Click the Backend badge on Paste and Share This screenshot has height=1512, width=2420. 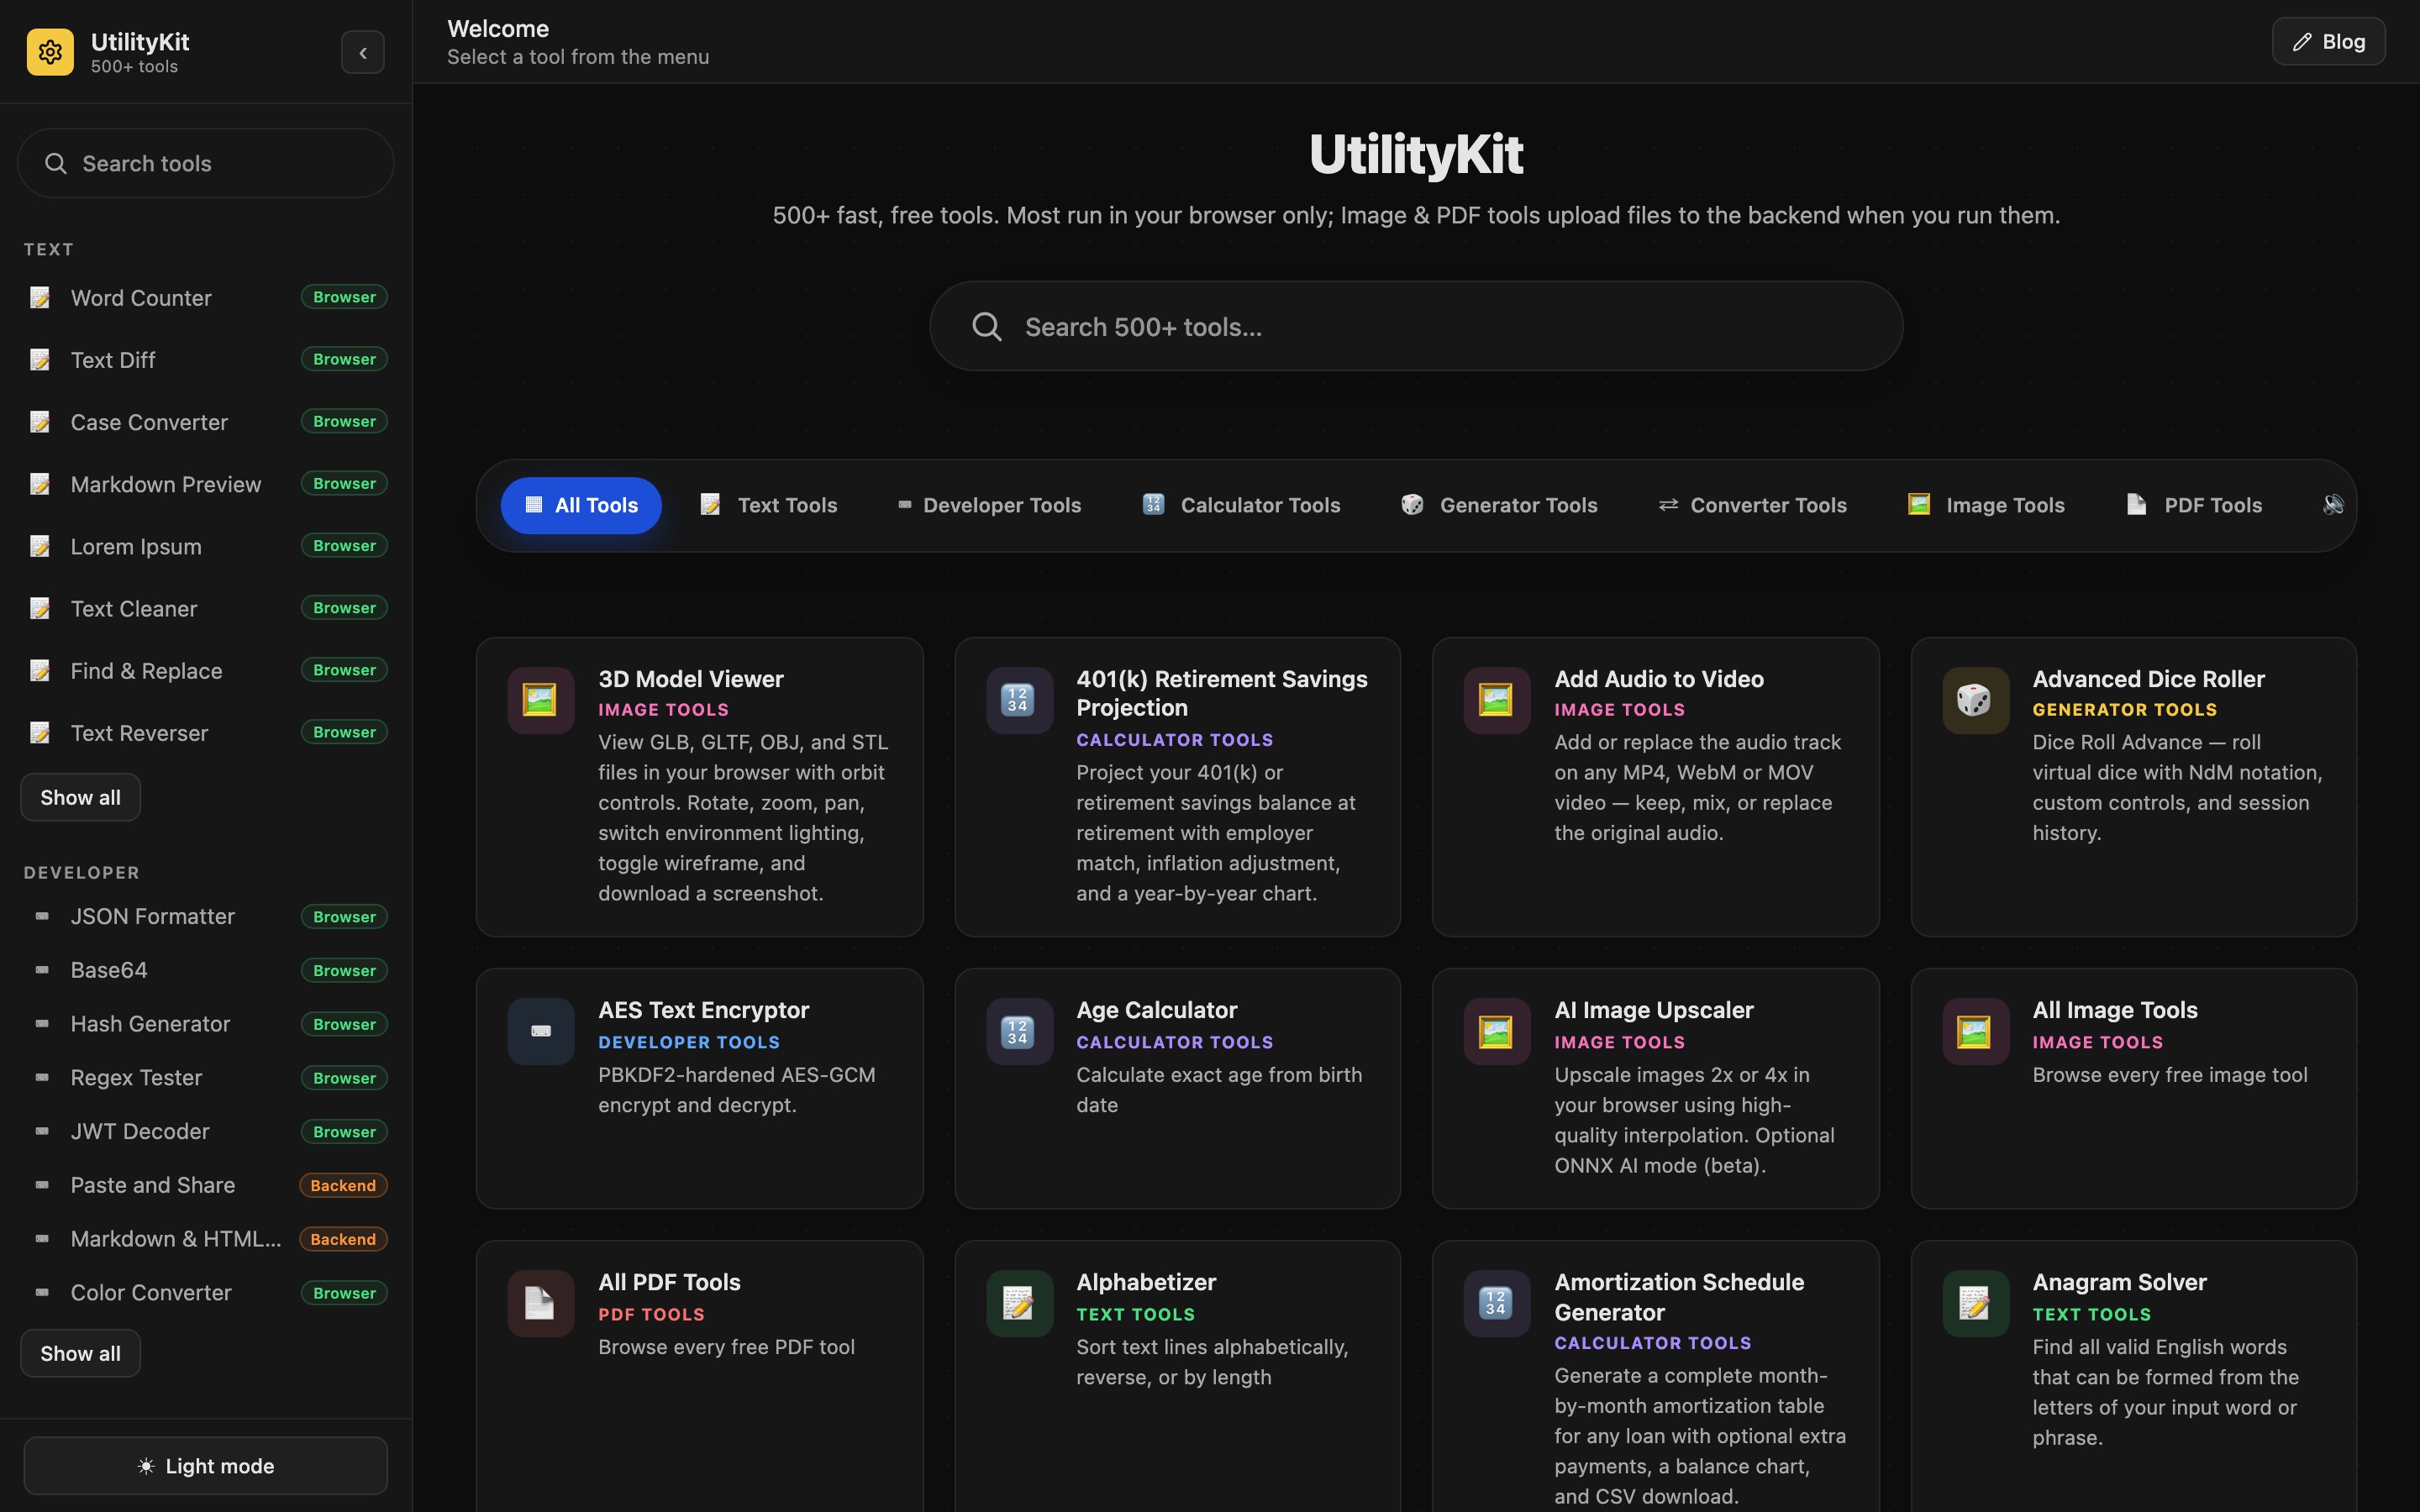[343, 1185]
